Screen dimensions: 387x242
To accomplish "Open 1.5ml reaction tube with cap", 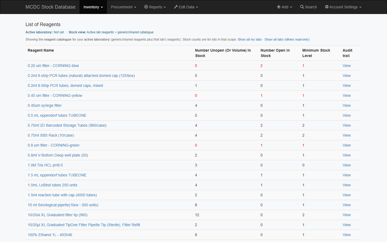I will pyautogui.click(x=62, y=195).
